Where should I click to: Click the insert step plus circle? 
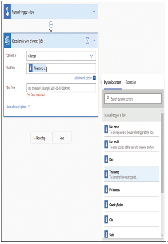click(51, 25)
